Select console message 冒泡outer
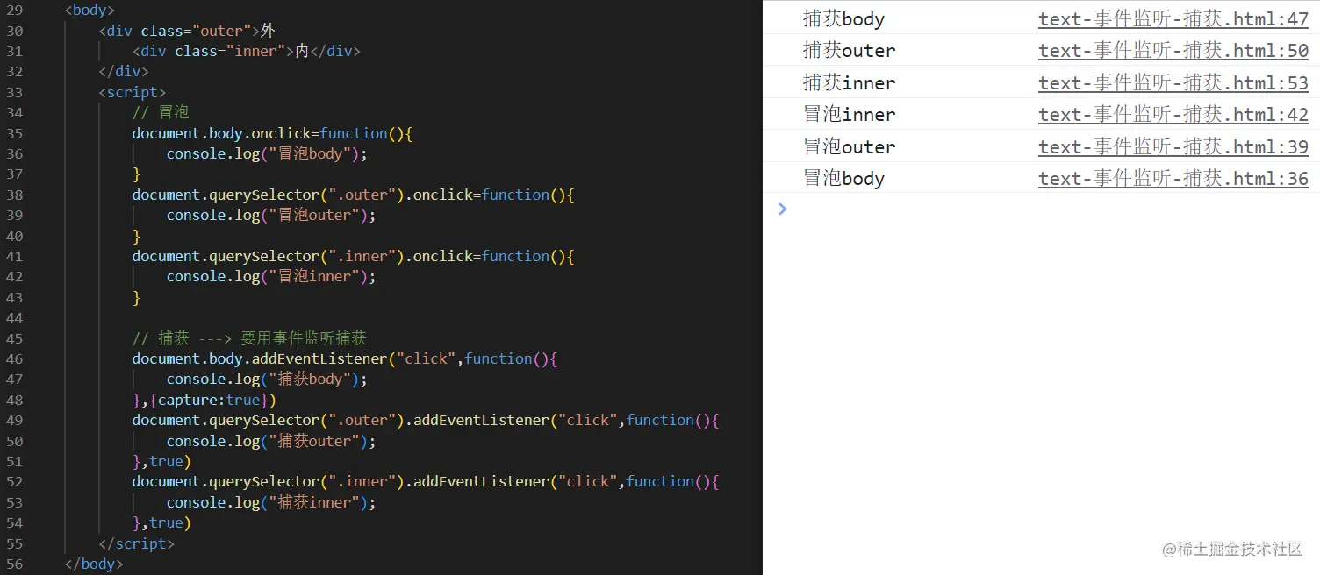1320x575 pixels. [x=849, y=147]
